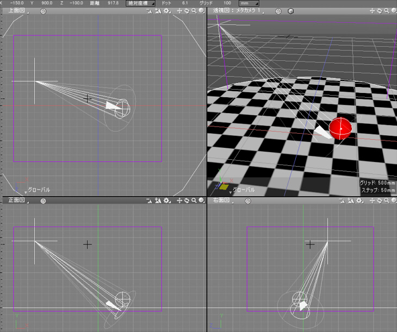Click the rotate view icon in top view header
The height and width of the screenshot is (332, 397).
(x=187, y=11)
